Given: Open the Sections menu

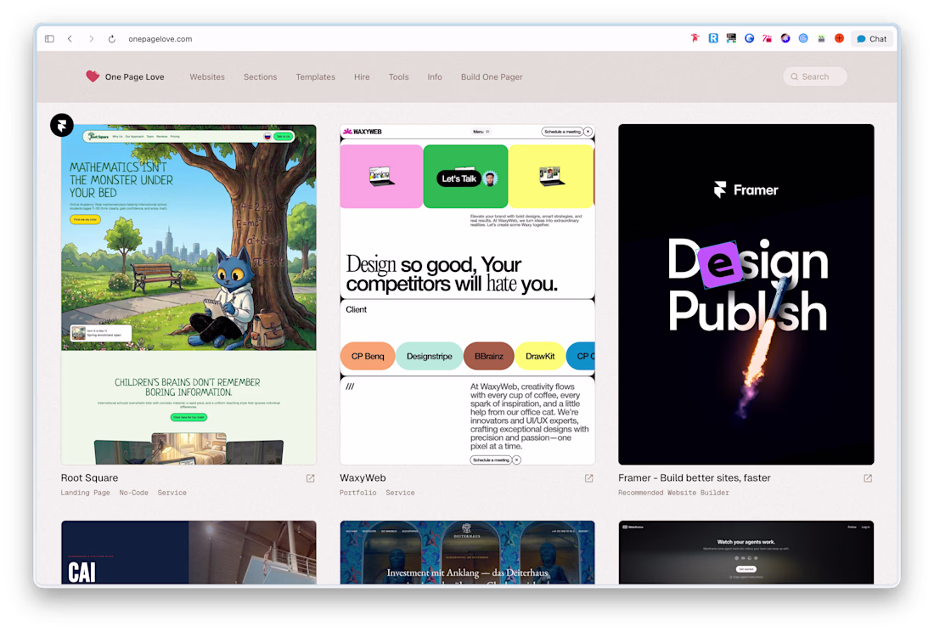Looking at the screenshot, I should pos(261,76).
